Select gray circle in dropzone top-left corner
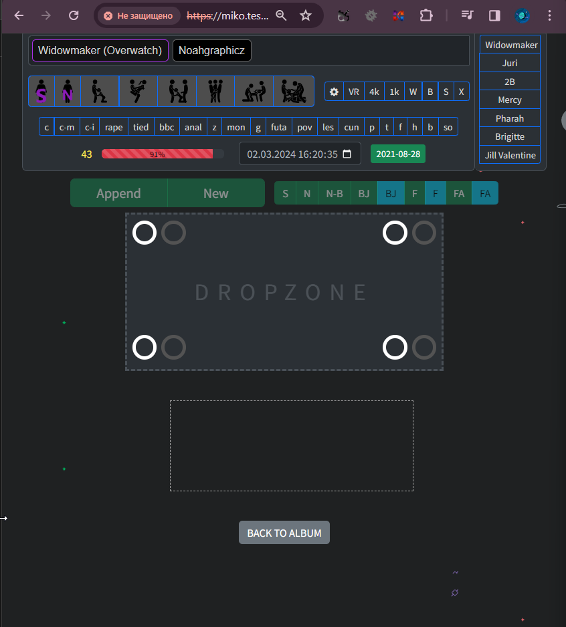This screenshot has width=566, height=627. (x=174, y=233)
